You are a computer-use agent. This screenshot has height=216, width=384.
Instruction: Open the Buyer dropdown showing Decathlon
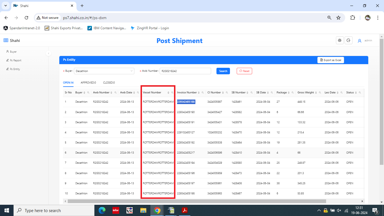click(104, 71)
